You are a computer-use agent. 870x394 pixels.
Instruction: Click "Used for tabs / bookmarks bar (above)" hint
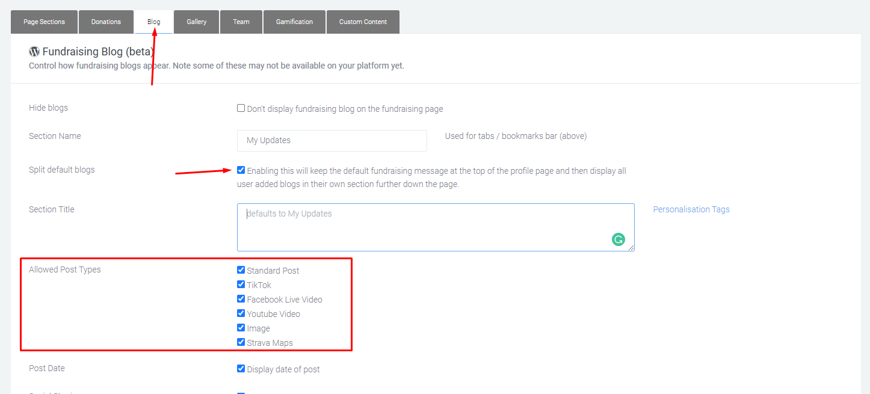(x=516, y=136)
